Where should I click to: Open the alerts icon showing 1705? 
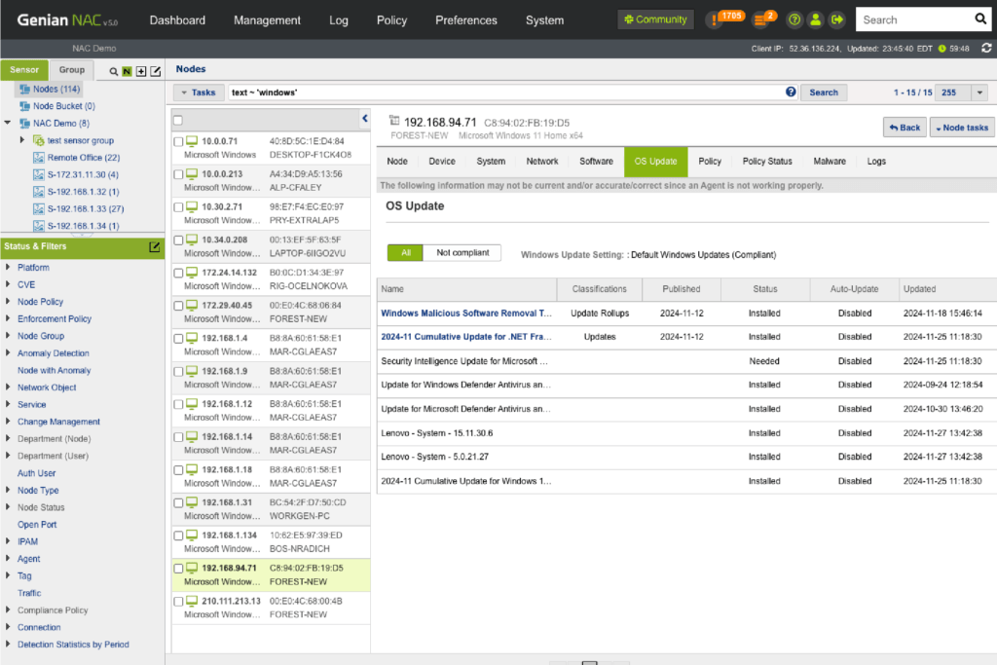(x=716, y=19)
